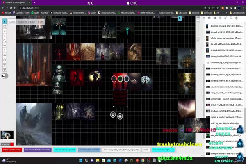Click the green-ringed token

pos(120,79)
